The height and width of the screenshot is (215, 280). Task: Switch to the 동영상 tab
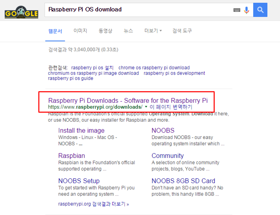(105, 31)
